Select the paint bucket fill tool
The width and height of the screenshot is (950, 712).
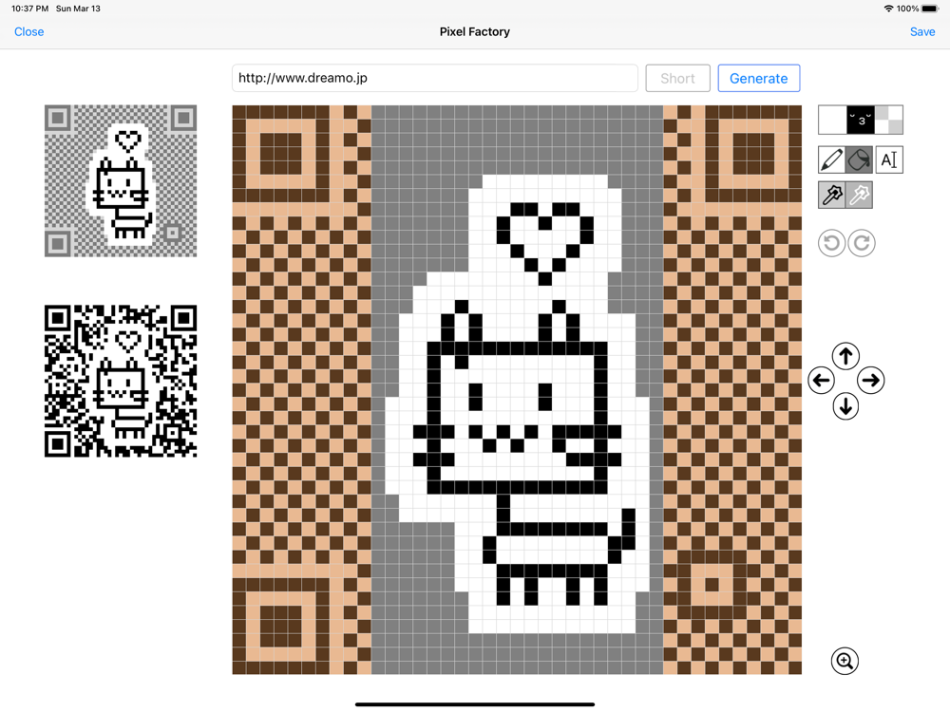(859, 159)
